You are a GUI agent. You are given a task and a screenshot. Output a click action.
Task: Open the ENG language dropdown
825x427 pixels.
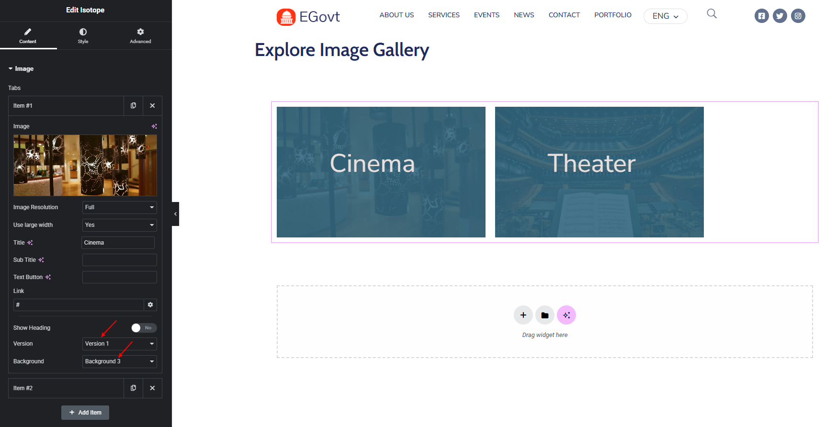click(x=666, y=16)
